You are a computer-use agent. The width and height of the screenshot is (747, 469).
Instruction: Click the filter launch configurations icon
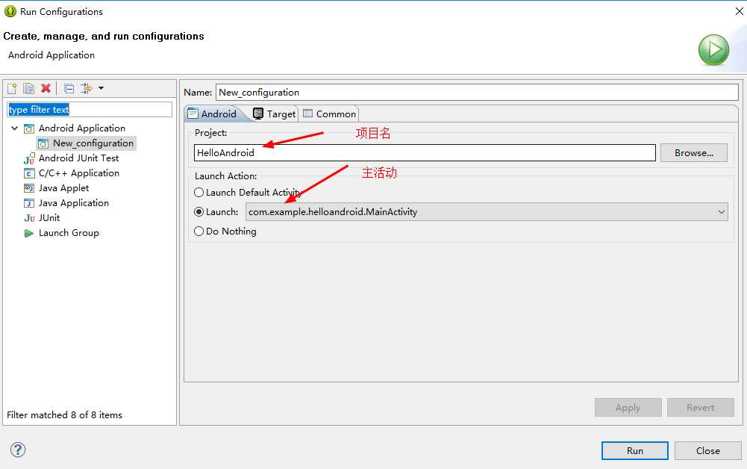point(87,88)
